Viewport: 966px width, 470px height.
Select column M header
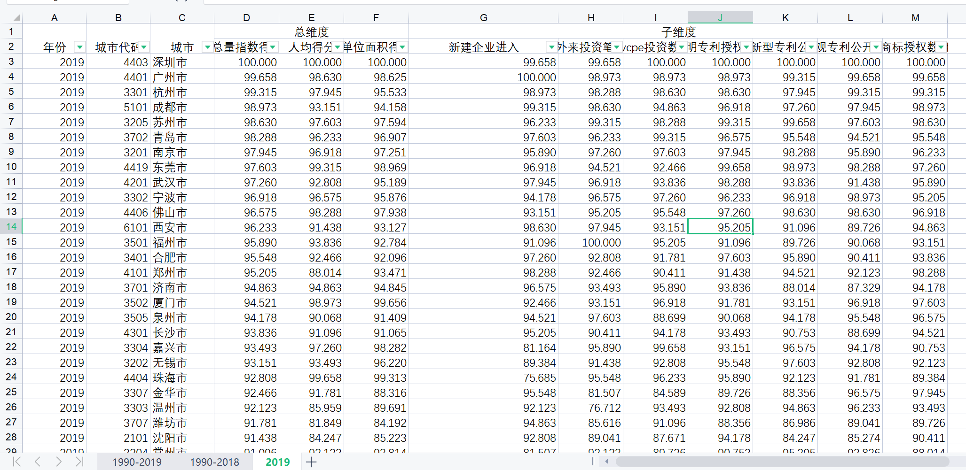(915, 17)
